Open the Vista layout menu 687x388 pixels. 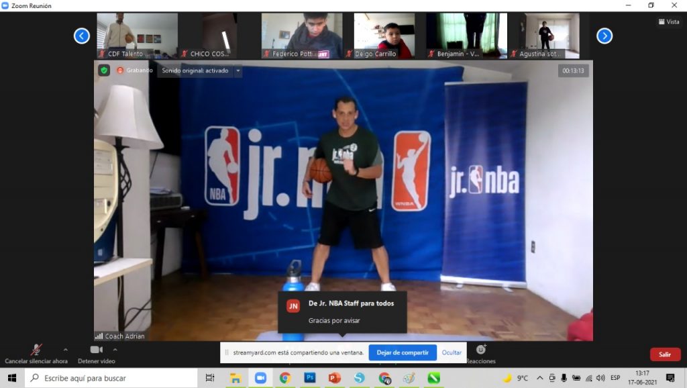tap(669, 21)
